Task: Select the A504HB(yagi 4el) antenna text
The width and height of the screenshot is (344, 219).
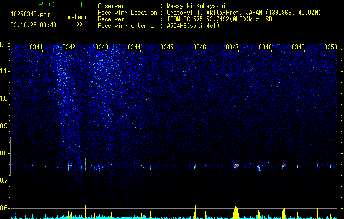Action: [193, 26]
